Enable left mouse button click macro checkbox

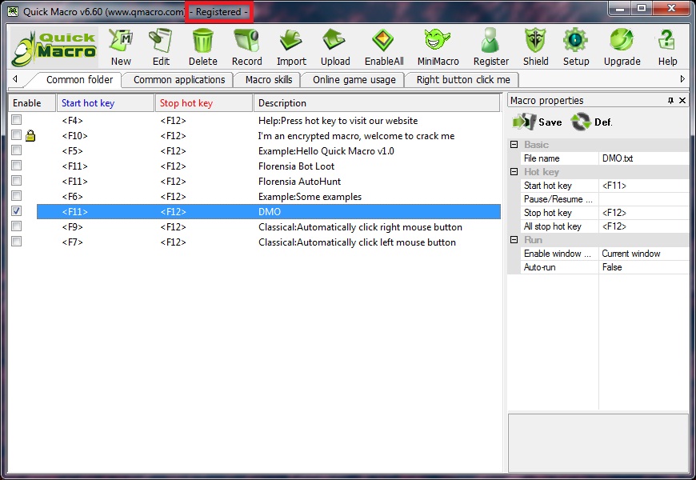(x=17, y=242)
